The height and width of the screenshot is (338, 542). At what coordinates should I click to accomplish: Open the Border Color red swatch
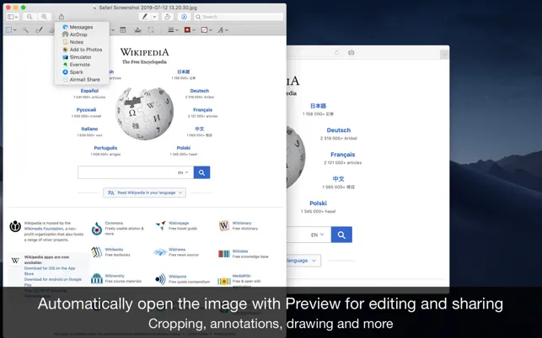pyautogui.click(x=190, y=30)
